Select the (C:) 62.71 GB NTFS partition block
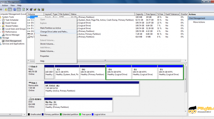 tap(67, 72)
